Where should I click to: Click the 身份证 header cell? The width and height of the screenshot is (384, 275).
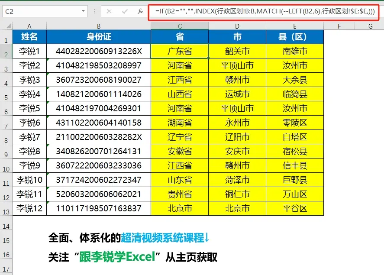click(x=99, y=37)
